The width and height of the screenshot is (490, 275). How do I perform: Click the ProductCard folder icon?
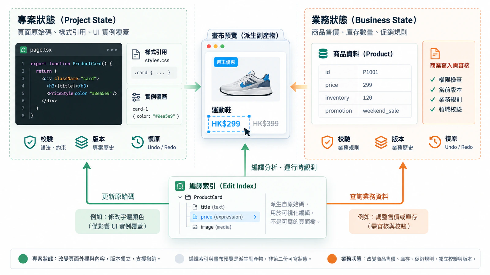(x=188, y=197)
